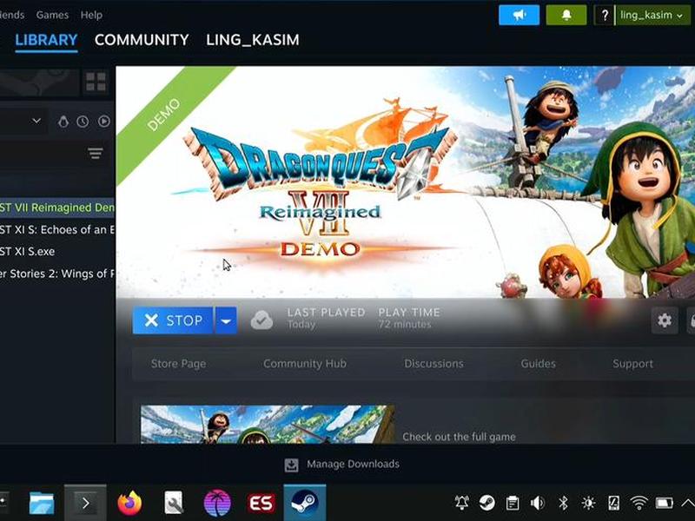The height and width of the screenshot is (521, 695).
Task: Open the Games menu
Action: point(52,15)
